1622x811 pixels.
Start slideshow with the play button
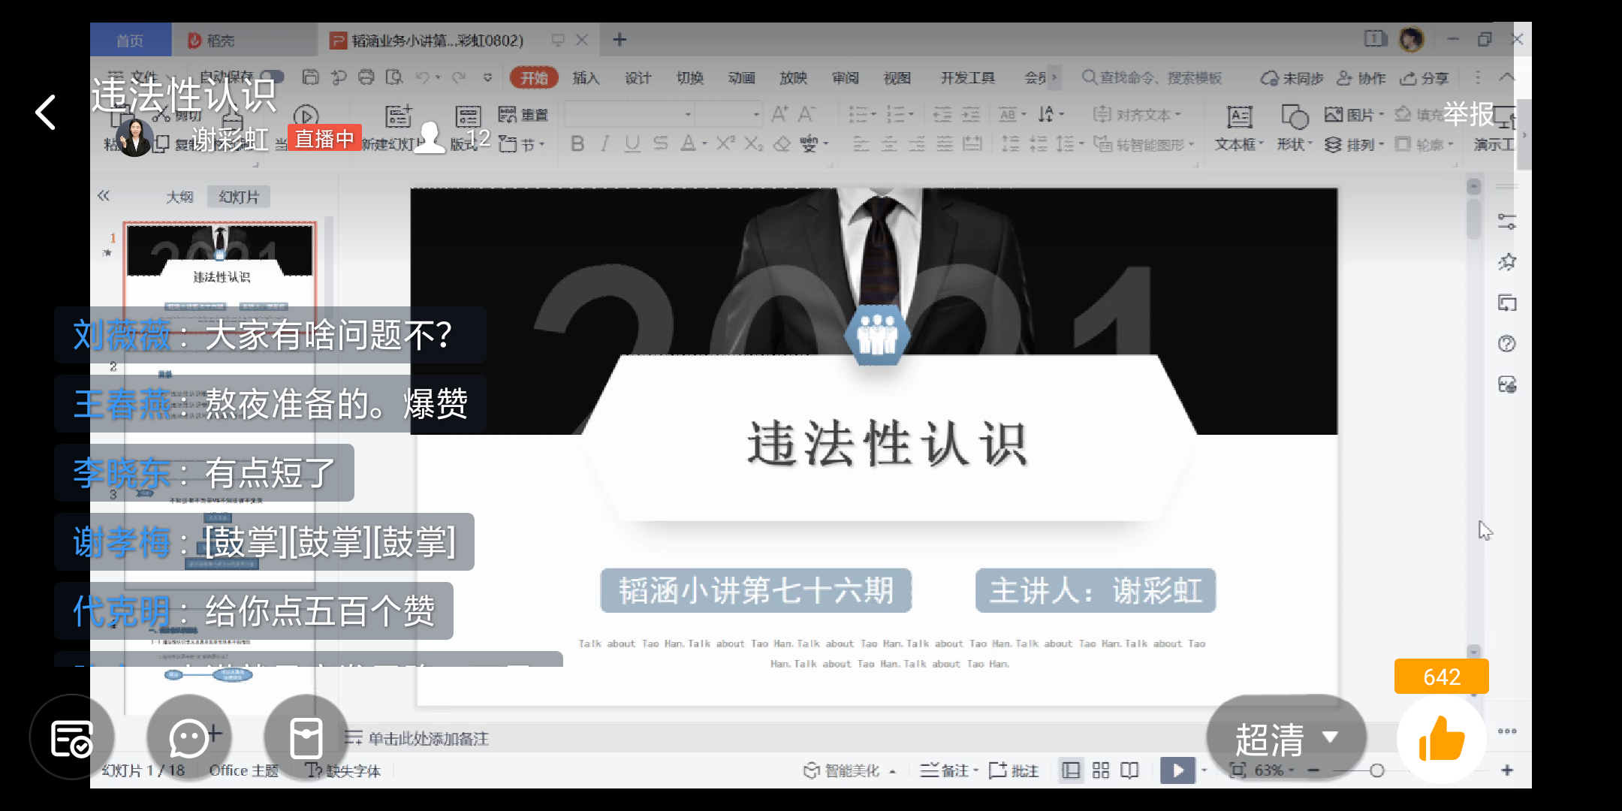pyautogui.click(x=1177, y=770)
